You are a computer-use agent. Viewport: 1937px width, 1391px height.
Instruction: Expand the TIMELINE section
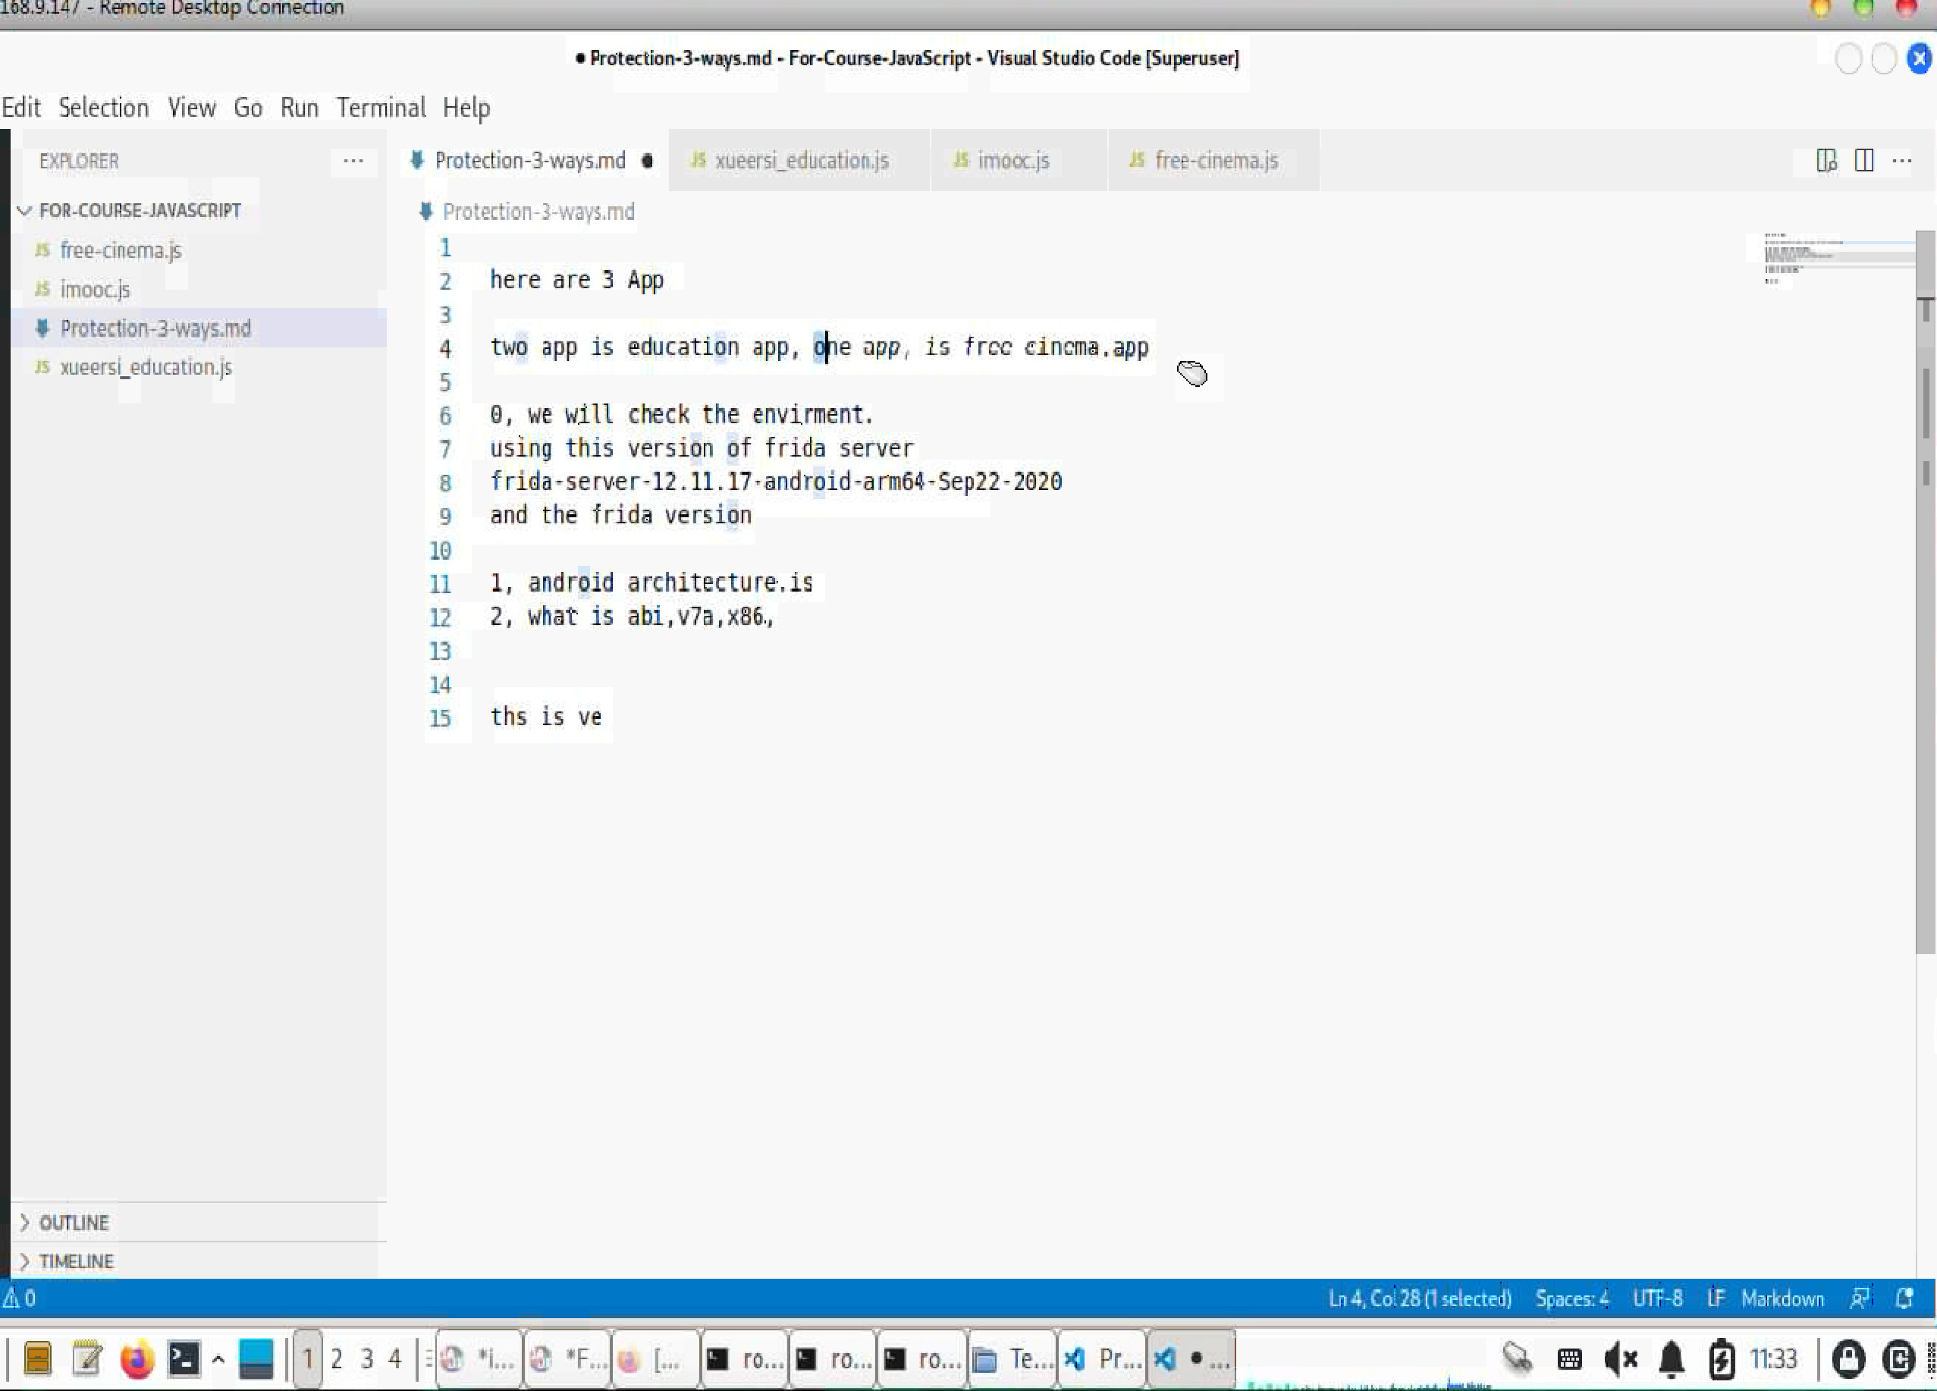75,1261
